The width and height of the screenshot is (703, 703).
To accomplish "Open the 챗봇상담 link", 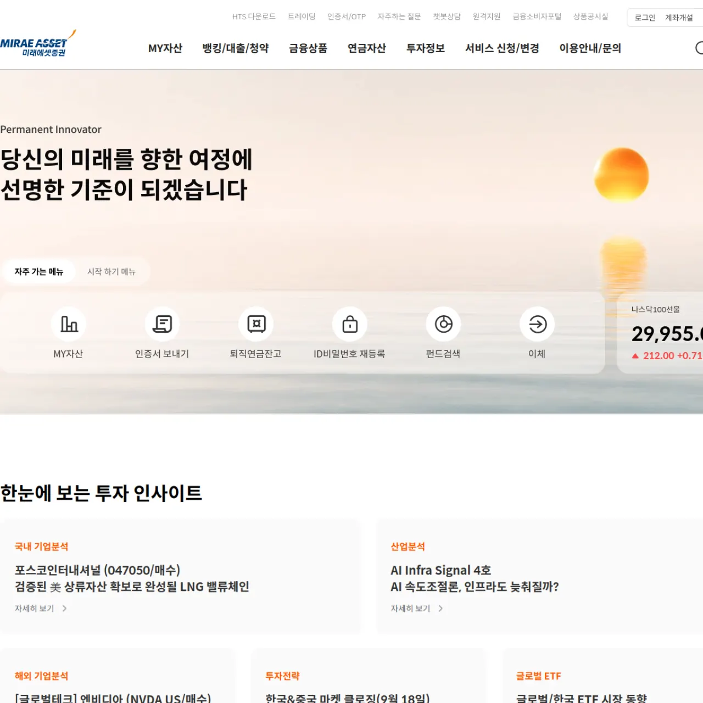I will click(447, 16).
